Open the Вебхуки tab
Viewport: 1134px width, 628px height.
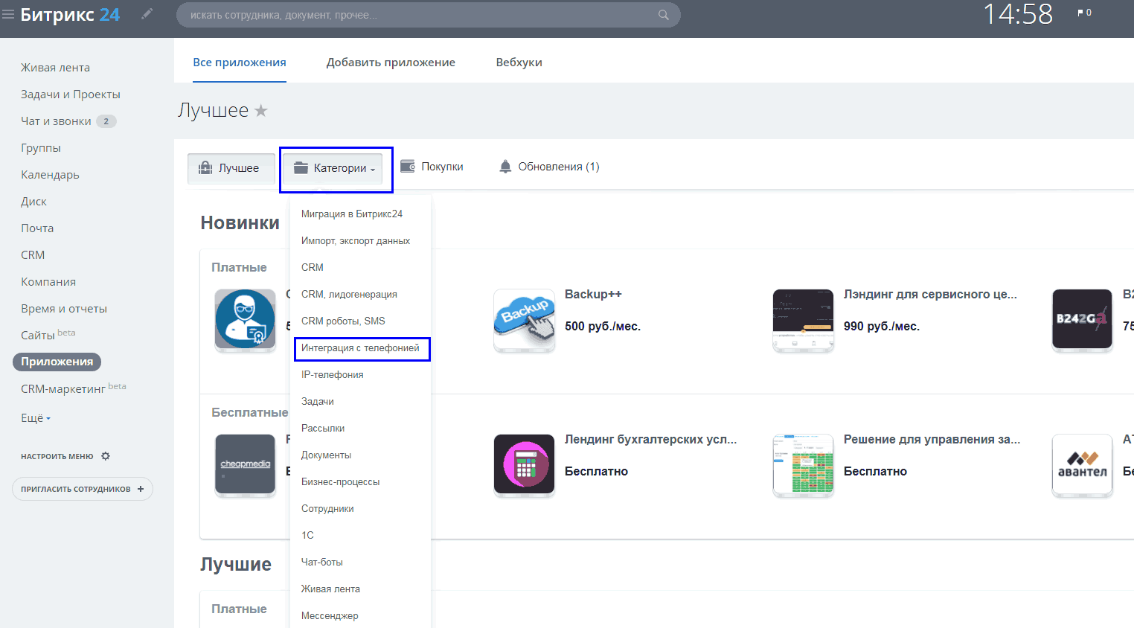519,63
